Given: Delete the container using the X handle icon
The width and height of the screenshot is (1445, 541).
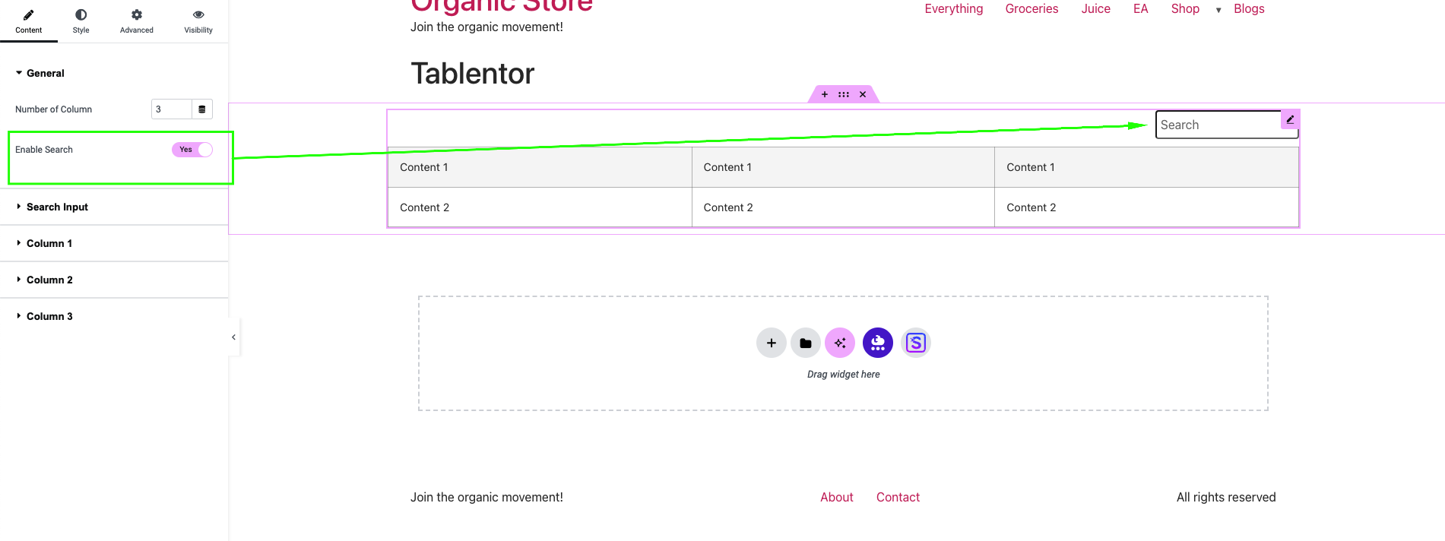Looking at the screenshot, I should (863, 95).
